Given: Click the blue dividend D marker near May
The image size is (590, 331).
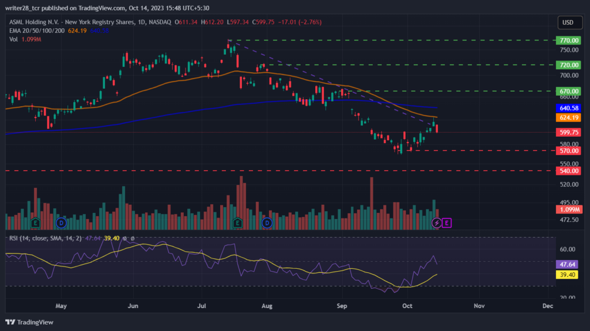Looking at the screenshot, I should [61, 223].
